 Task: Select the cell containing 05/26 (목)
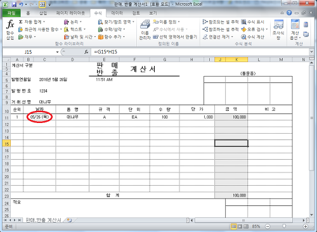39,117
